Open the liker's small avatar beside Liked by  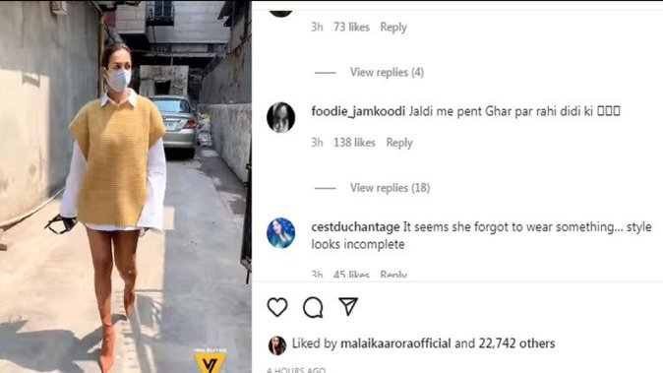pos(277,345)
